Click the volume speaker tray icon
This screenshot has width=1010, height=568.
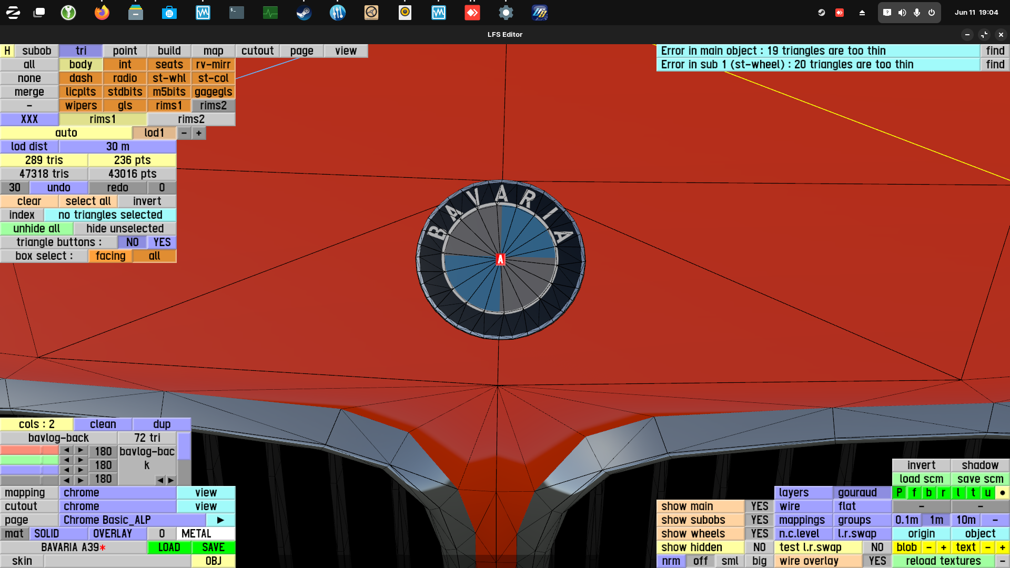tap(902, 12)
